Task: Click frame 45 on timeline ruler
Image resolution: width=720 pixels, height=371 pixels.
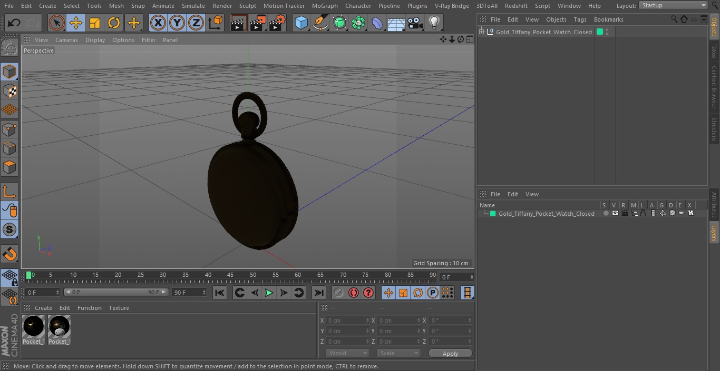Action: (x=230, y=275)
